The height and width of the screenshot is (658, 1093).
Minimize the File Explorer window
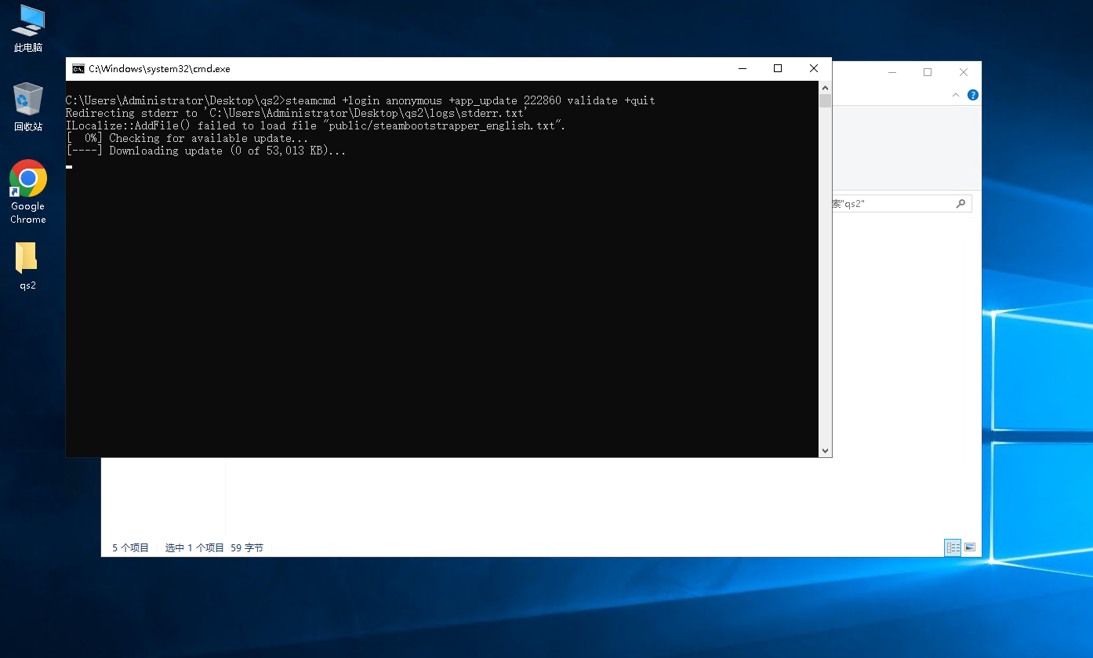(x=891, y=73)
